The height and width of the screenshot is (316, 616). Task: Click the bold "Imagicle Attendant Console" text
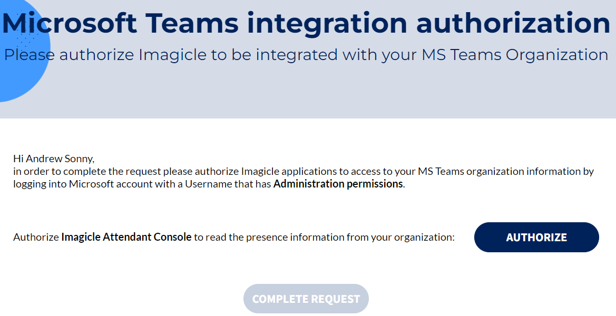(x=126, y=237)
